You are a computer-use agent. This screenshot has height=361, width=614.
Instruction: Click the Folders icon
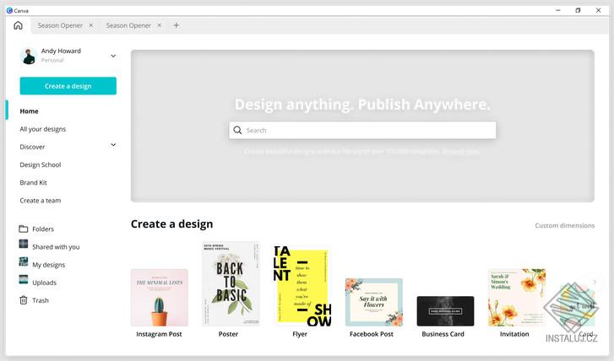point(24,229)
